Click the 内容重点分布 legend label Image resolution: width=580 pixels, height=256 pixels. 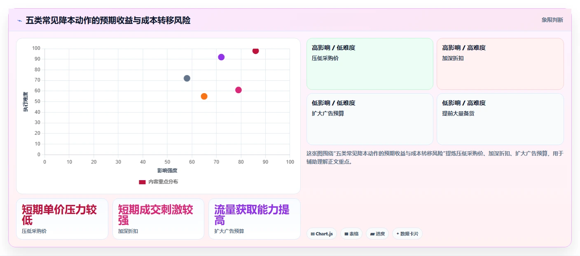(163, 182)
